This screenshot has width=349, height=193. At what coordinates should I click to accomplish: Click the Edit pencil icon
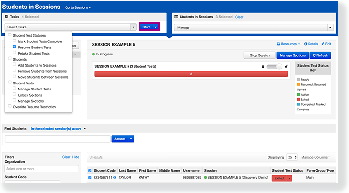click(323, 44)
